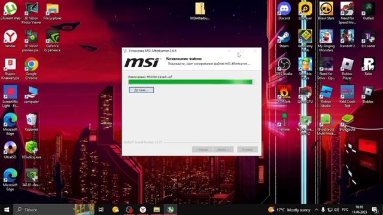Click the < Назад button in the installer
383x215 pixels.
(x=202, y=149)
